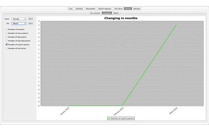This screenshot has width=209, height=131.
Task: Click the From year field
Action: tap(31, 19)
